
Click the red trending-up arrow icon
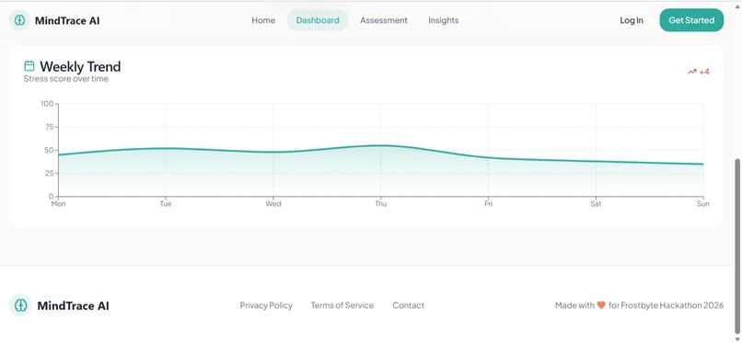[x=692, y=72]
